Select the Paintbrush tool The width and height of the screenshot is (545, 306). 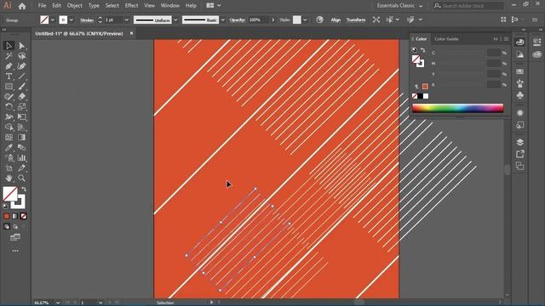(x=22, y=87)
